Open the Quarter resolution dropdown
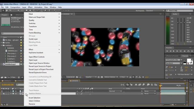Screen dimensions: 194x109 (x=91, y=77)
